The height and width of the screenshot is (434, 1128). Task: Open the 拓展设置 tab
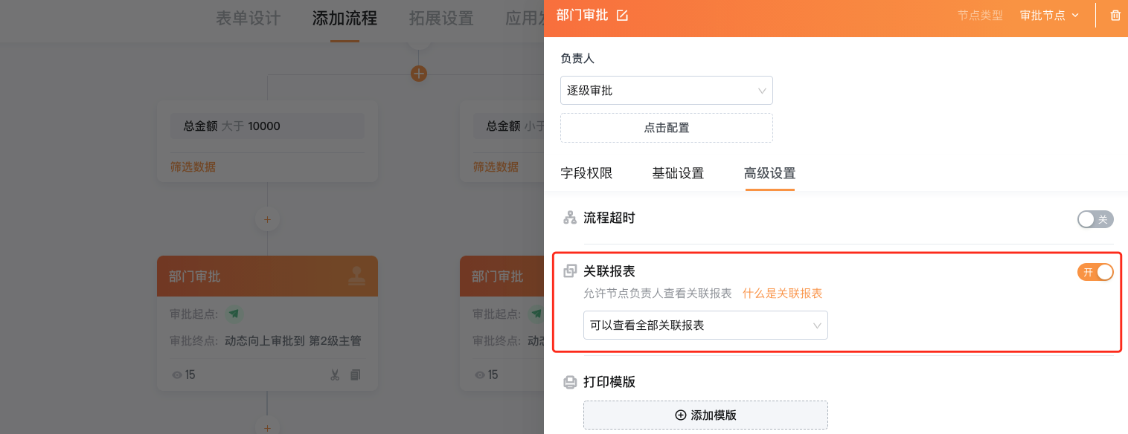441,19
